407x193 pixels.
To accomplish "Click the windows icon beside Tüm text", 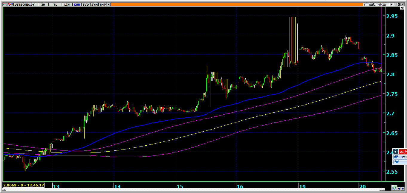I will (x=396, y=157).
